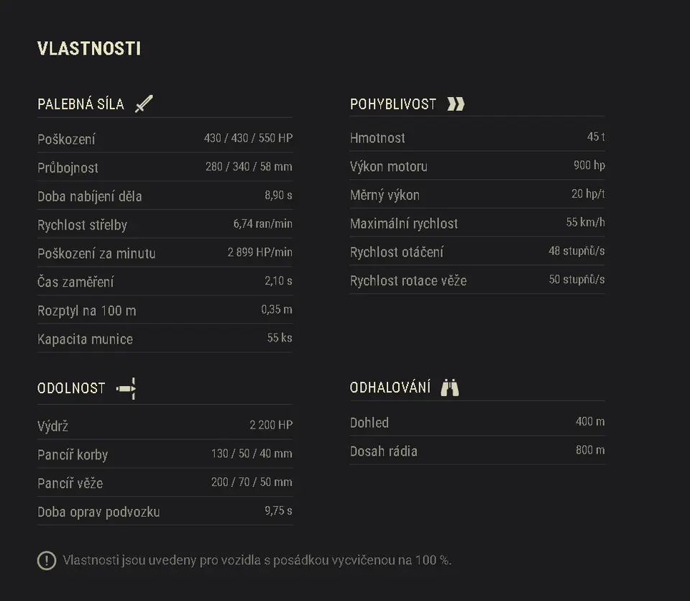This screenshot has width=690, height=601.
Task: Click the Rychlost rotace věže label
Action: tap(408, 281)
